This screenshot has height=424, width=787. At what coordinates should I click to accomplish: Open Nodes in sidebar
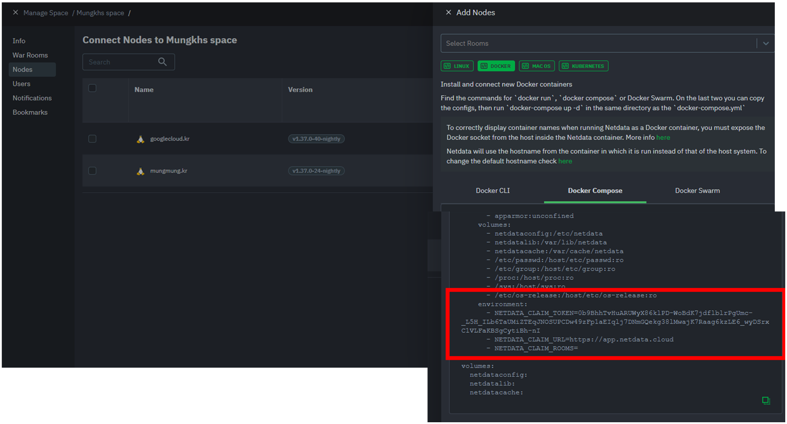[x=33, y=70]
